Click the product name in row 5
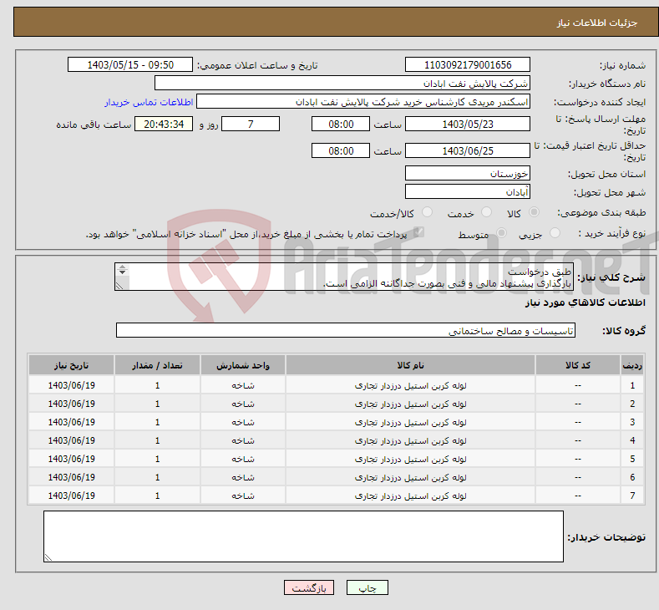Screen dimensions: 659x610 (410, 459)
